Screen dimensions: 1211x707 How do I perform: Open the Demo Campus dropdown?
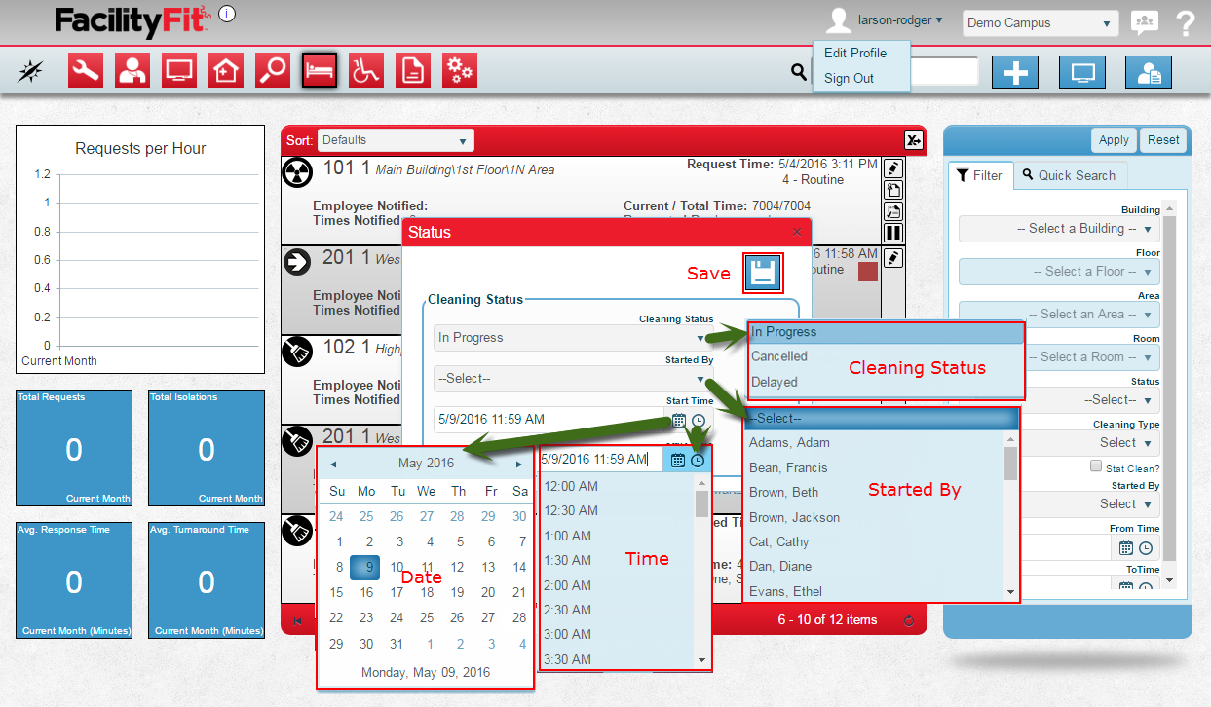pos(1040,23)
